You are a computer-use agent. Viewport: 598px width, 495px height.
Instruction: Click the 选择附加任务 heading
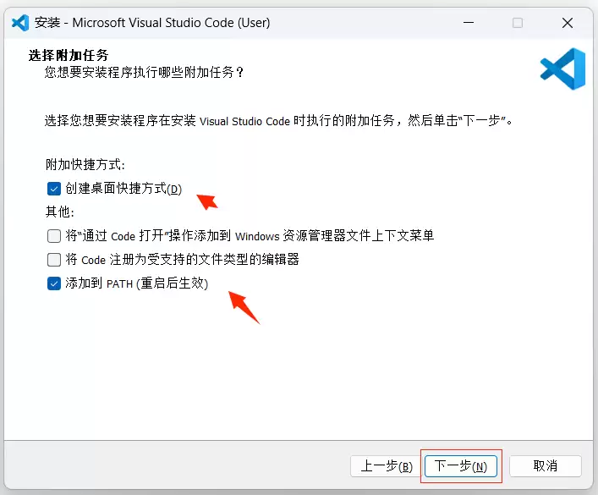coord(69,56)
